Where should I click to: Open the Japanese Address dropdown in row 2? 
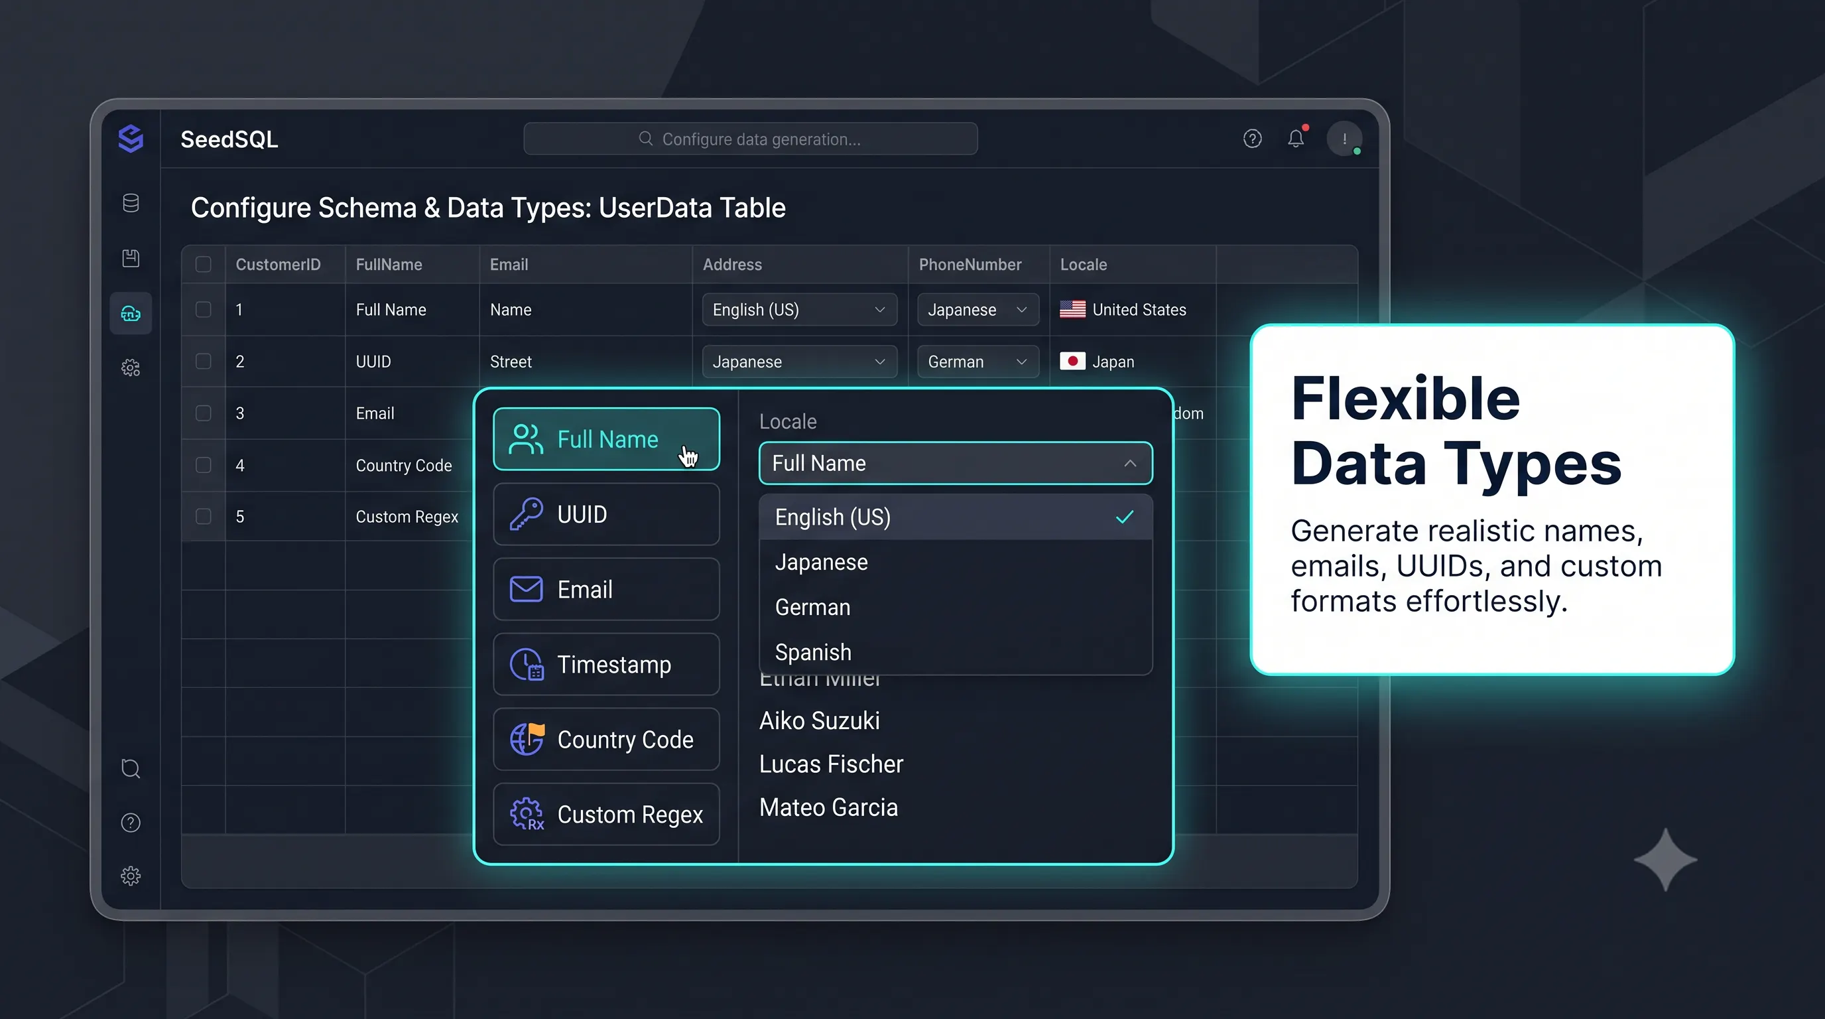(x=799, y=362)
